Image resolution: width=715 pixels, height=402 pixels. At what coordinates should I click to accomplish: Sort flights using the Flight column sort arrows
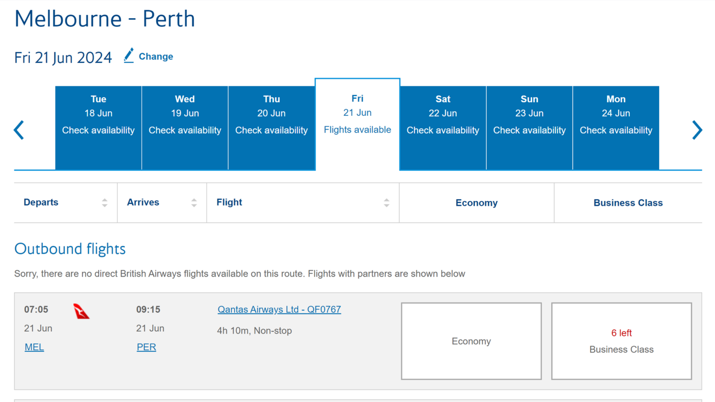point(386,202)
